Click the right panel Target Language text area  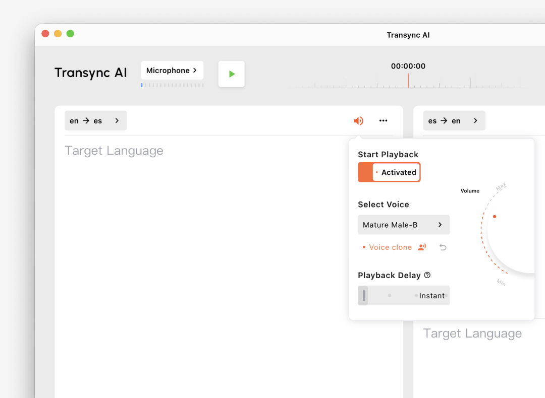pyautogui.click(x=472, y=333)
